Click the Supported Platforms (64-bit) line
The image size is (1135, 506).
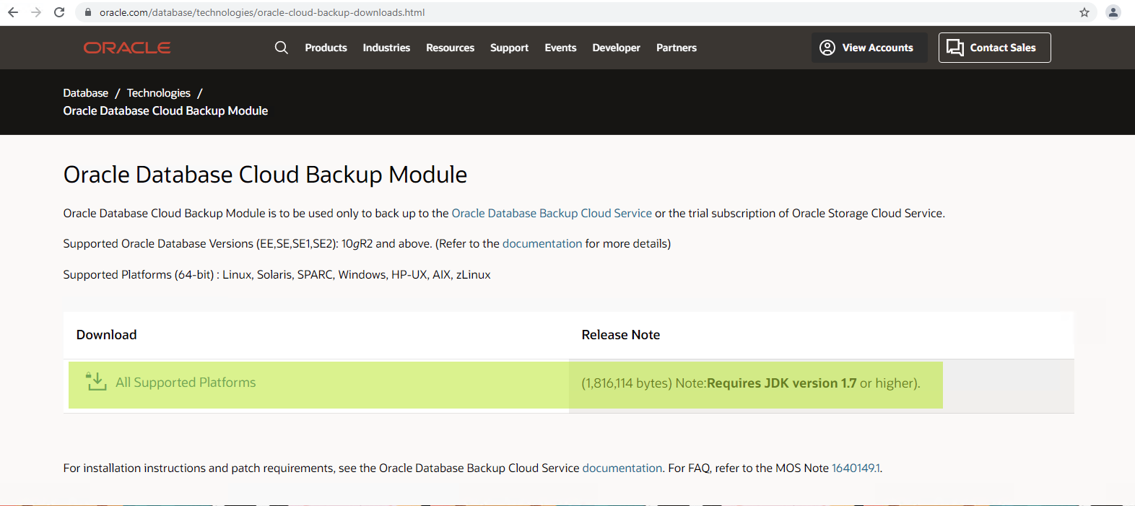coord(277,275)
